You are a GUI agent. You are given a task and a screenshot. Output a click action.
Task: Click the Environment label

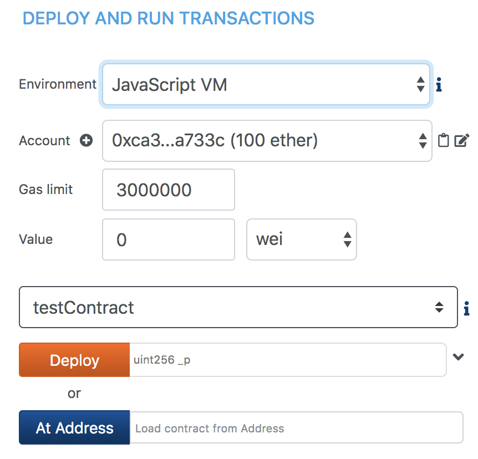tap(58, 84)
